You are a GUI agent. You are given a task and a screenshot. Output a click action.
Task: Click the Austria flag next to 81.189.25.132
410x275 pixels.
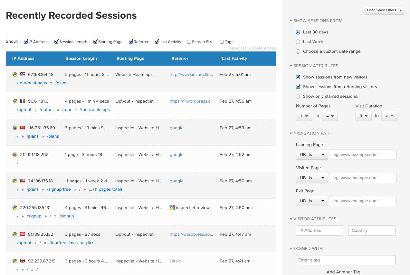[x=22, y=234]
